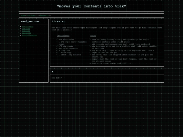Click the 'mix espresso with rum' step
Viewport: 183px width, 137px height.
click(124, 47)
